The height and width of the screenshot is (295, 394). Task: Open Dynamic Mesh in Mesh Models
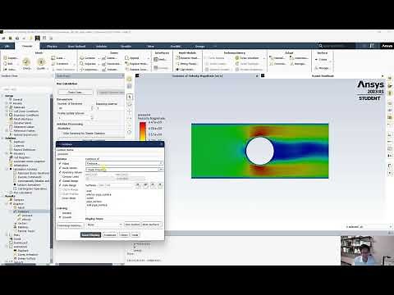pyautogui.click(x=187, y=58)
